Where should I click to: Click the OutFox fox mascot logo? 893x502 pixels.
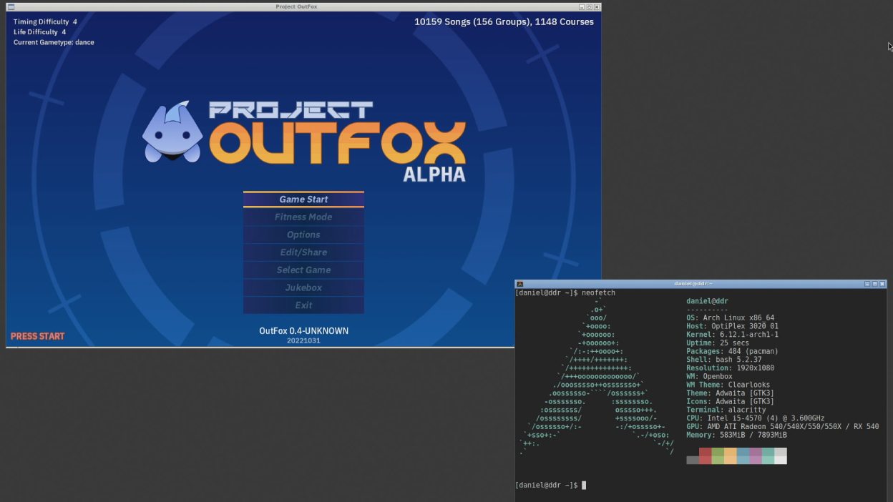[x=172, y=132]
